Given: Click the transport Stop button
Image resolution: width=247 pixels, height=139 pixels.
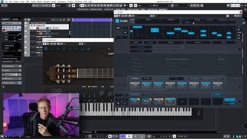Looking at the screenshot, I should click(x=129, y=136).
